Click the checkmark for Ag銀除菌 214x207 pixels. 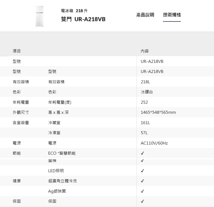[142, 191]
